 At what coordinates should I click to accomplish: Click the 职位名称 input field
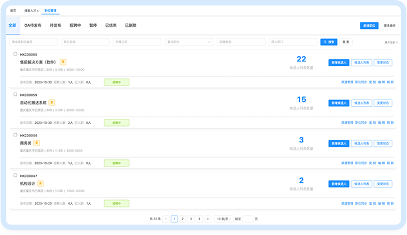point(84,42)
